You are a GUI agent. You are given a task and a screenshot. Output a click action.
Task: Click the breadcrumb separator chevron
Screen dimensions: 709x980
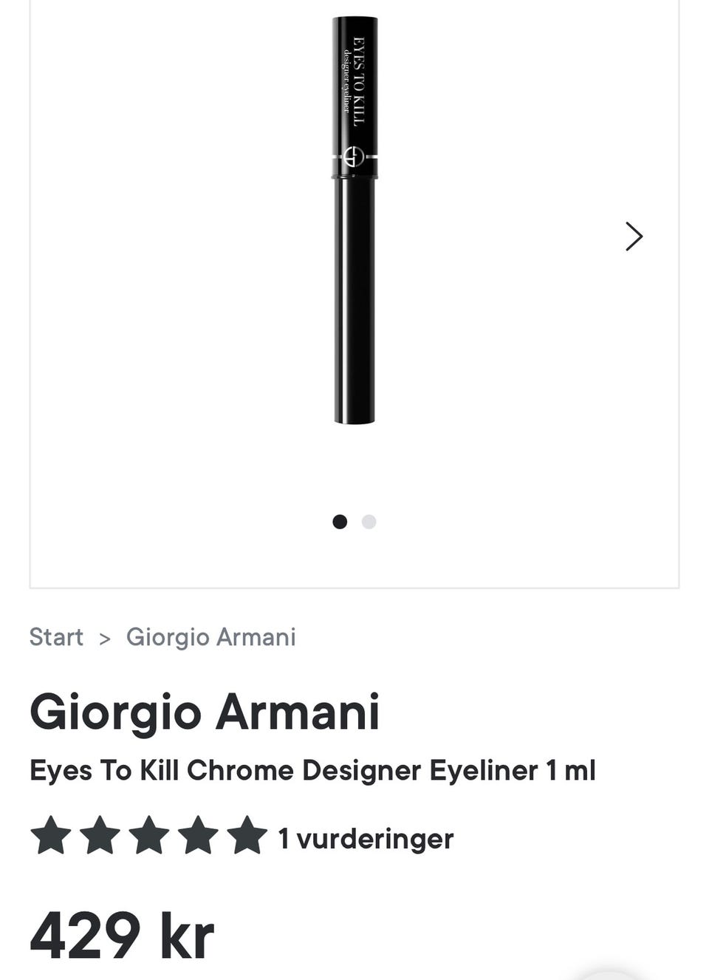click(x=105, y=639)
